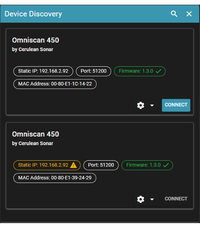This screenshot has height=227, width=200.
Task: Click the first device's Firmware: 1.3.0 chip
Action: click(140, 71)
